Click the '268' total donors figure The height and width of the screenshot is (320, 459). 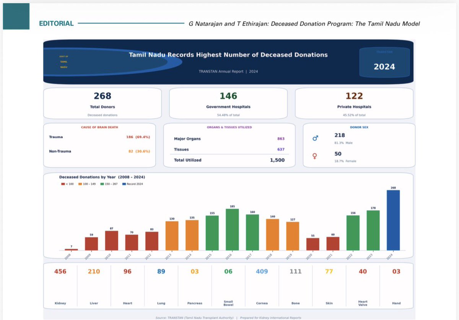point(103,96)
